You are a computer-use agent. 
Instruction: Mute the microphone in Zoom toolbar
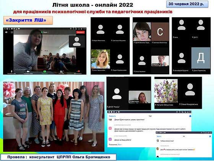click(11, 72)
